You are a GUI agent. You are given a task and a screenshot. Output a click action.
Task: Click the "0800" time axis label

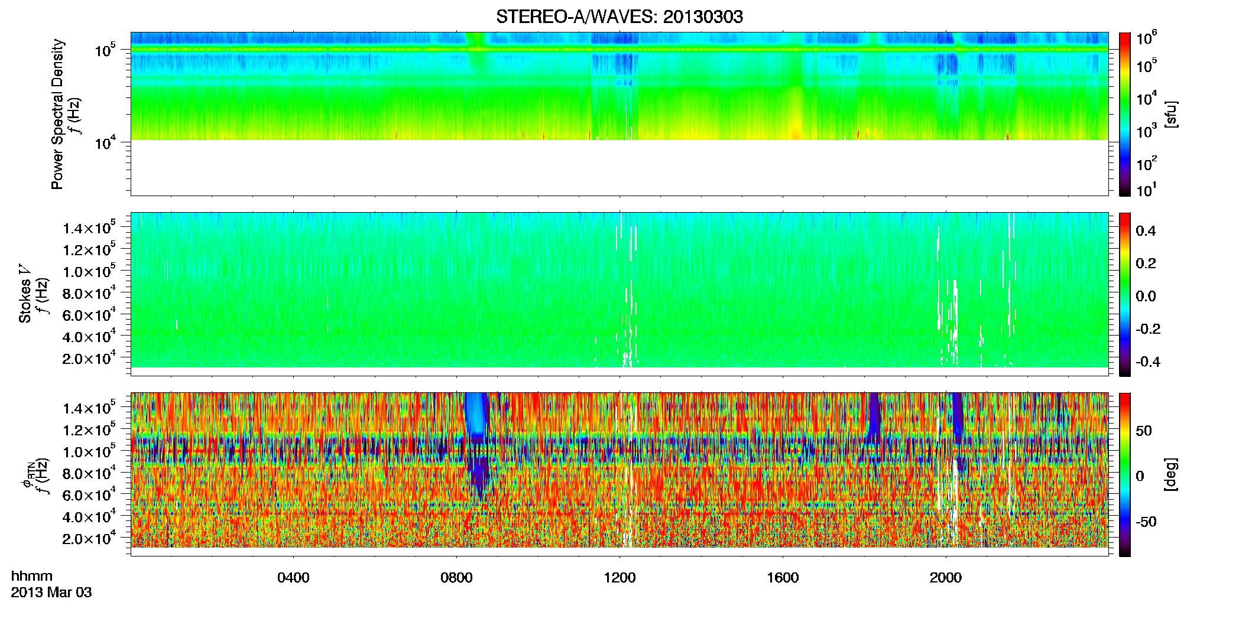[456, 577]
